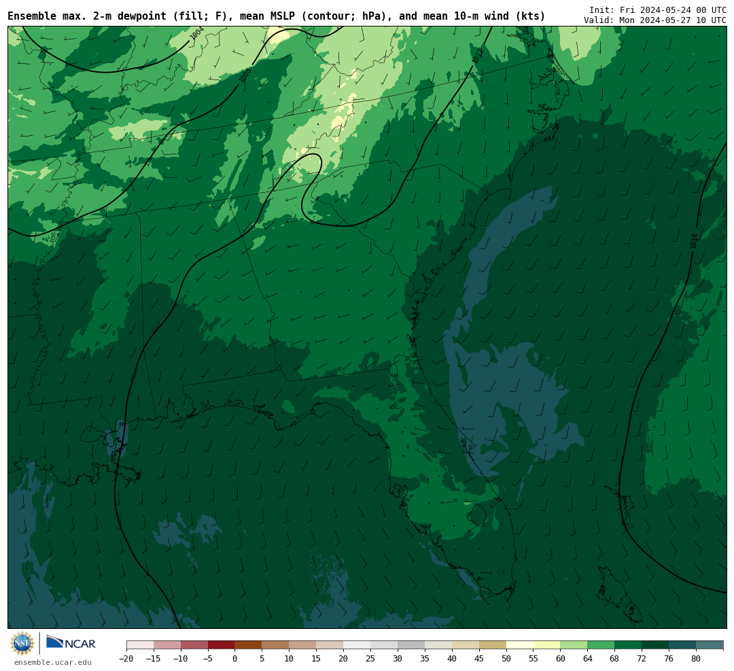Pick the dark red swatch between -5 and 0
Image resolution: width=734 pixels, height=671 pixels.
click(x=221, y=645)
